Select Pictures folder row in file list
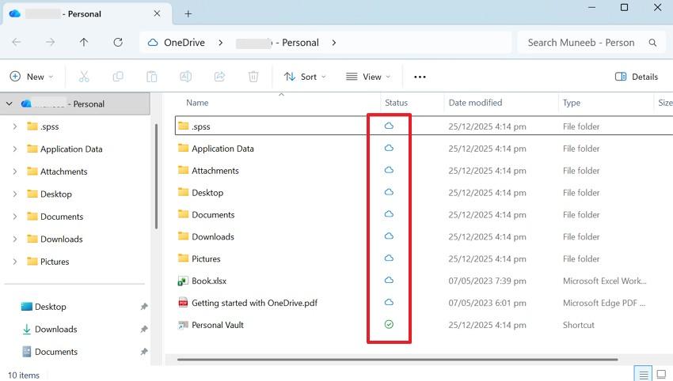Screen dimensions: 673x381 pos(424,258)
